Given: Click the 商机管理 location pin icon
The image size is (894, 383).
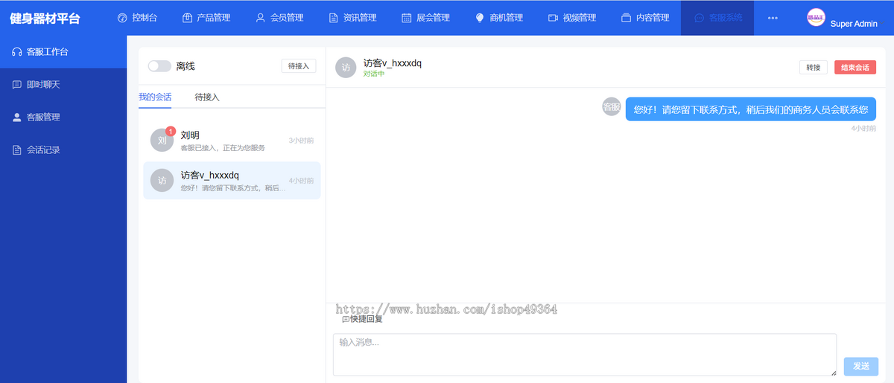Looking at the screenshot, I should point(479,18).
